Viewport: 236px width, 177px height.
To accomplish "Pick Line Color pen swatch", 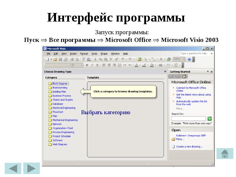I will click(x=144, y=65).
